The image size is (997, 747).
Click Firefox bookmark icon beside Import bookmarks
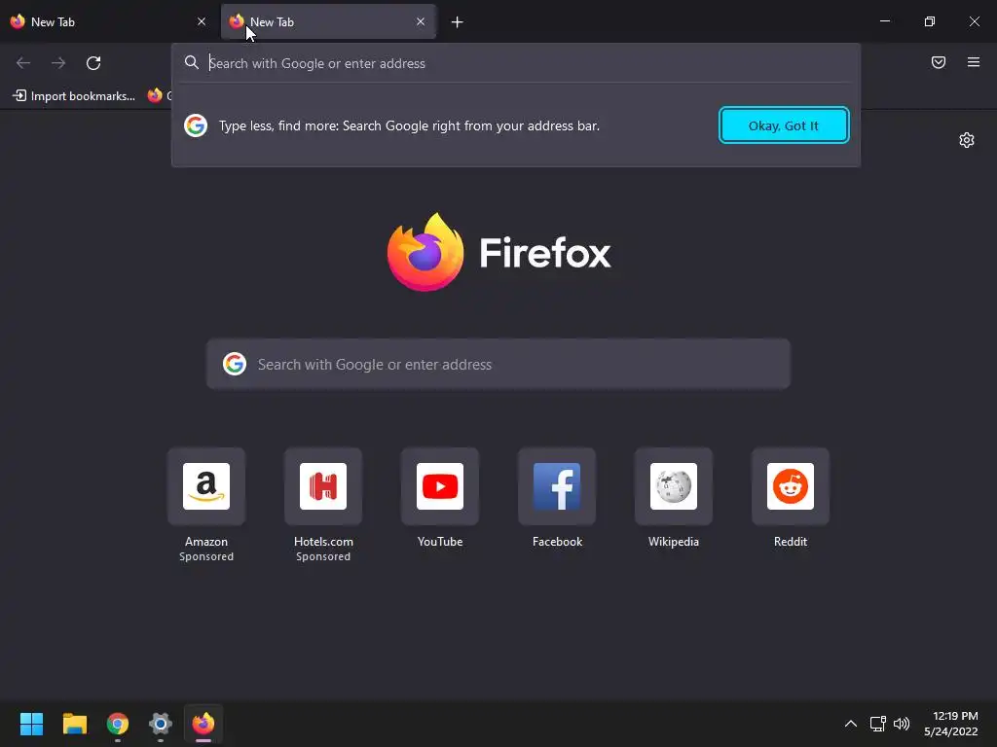[155, 96]
